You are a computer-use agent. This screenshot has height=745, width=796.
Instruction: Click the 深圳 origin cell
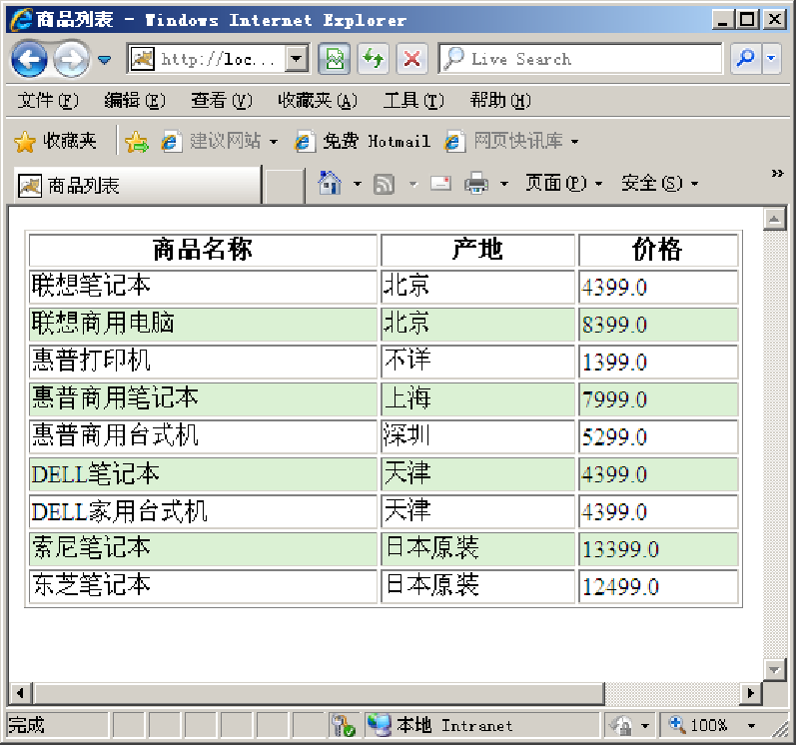pyautogui.click(x=477, y=437)
